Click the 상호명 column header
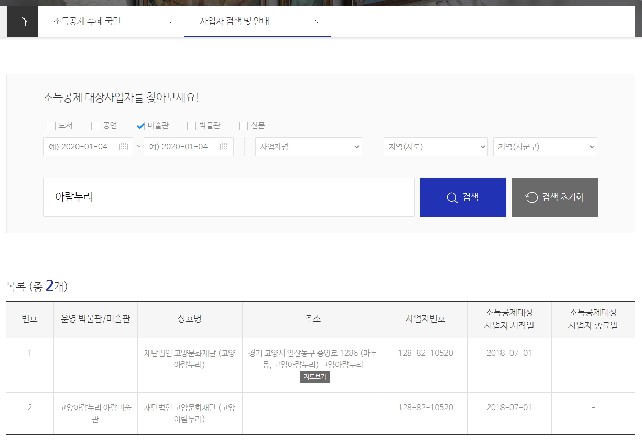642x440 pixels. click(190, 319)
